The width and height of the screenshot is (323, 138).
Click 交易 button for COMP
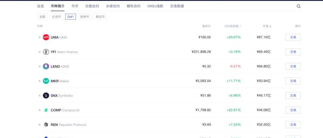coord(293,110)
